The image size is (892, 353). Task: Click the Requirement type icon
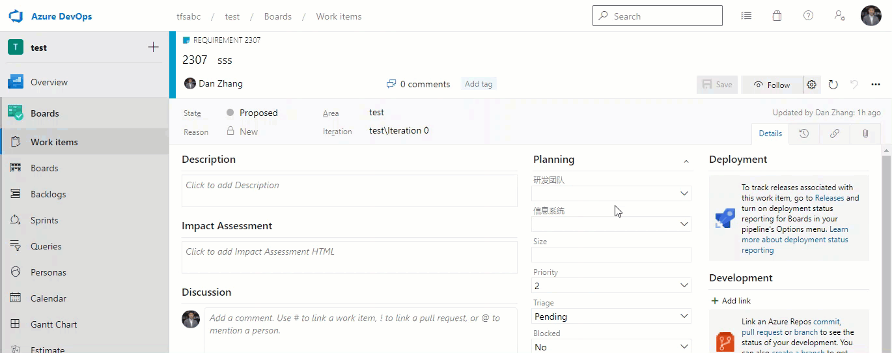click(187, 40)
